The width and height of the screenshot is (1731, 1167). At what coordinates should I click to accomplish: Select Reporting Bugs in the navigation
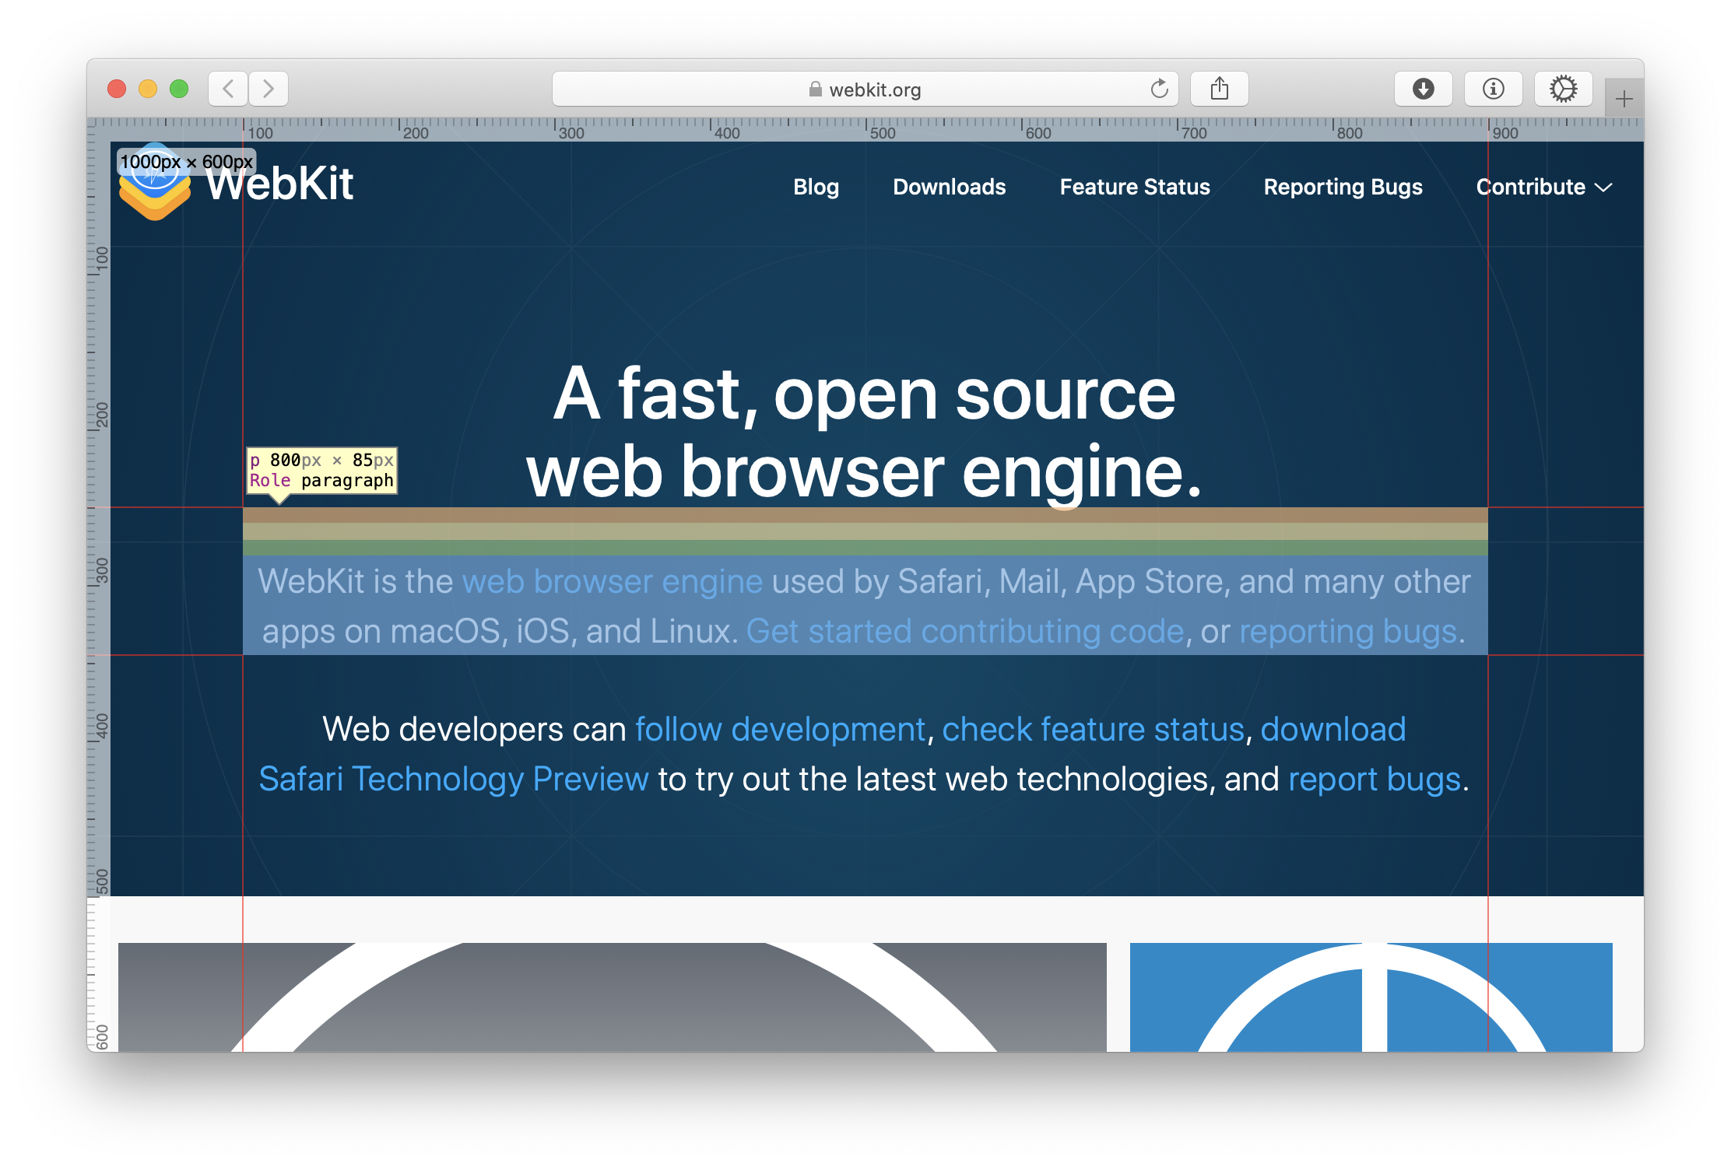pyautogui.click(x=1343, y=187)
